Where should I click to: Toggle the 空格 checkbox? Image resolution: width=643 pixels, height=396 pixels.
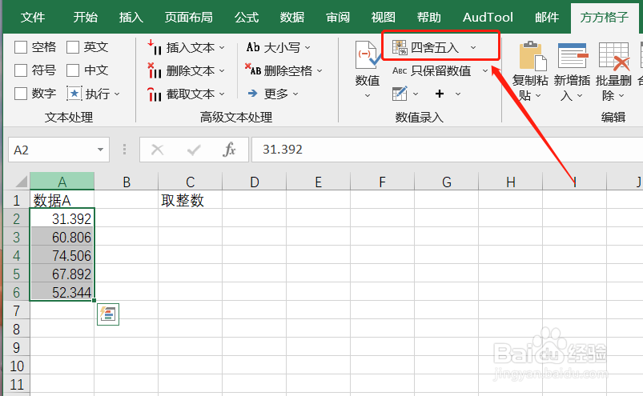coord(21,47)
